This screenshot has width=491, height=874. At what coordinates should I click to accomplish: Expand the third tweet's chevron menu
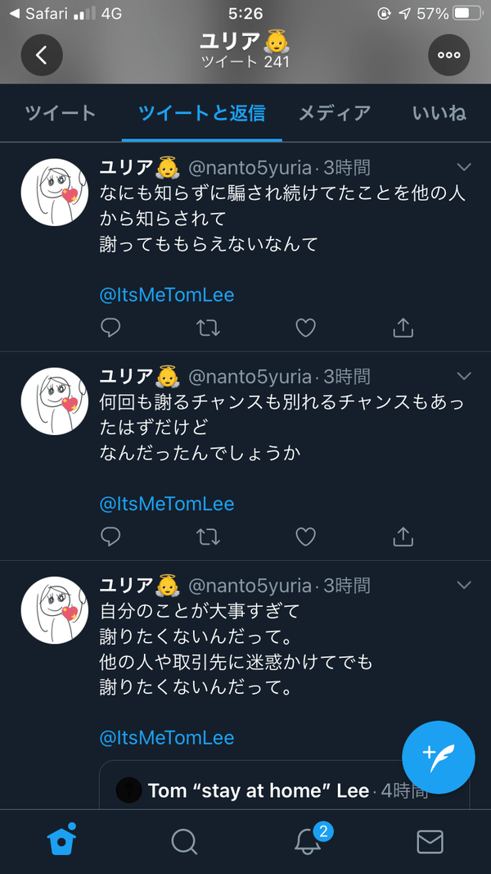click(x=464, y=586)
